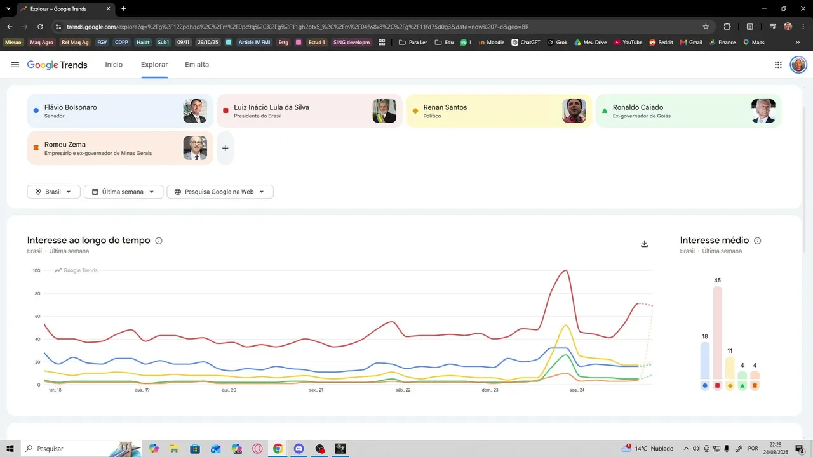Screen dimensions: 813x457
Task: Select the Romeu Zema search term card
Action: pos(120,148)
